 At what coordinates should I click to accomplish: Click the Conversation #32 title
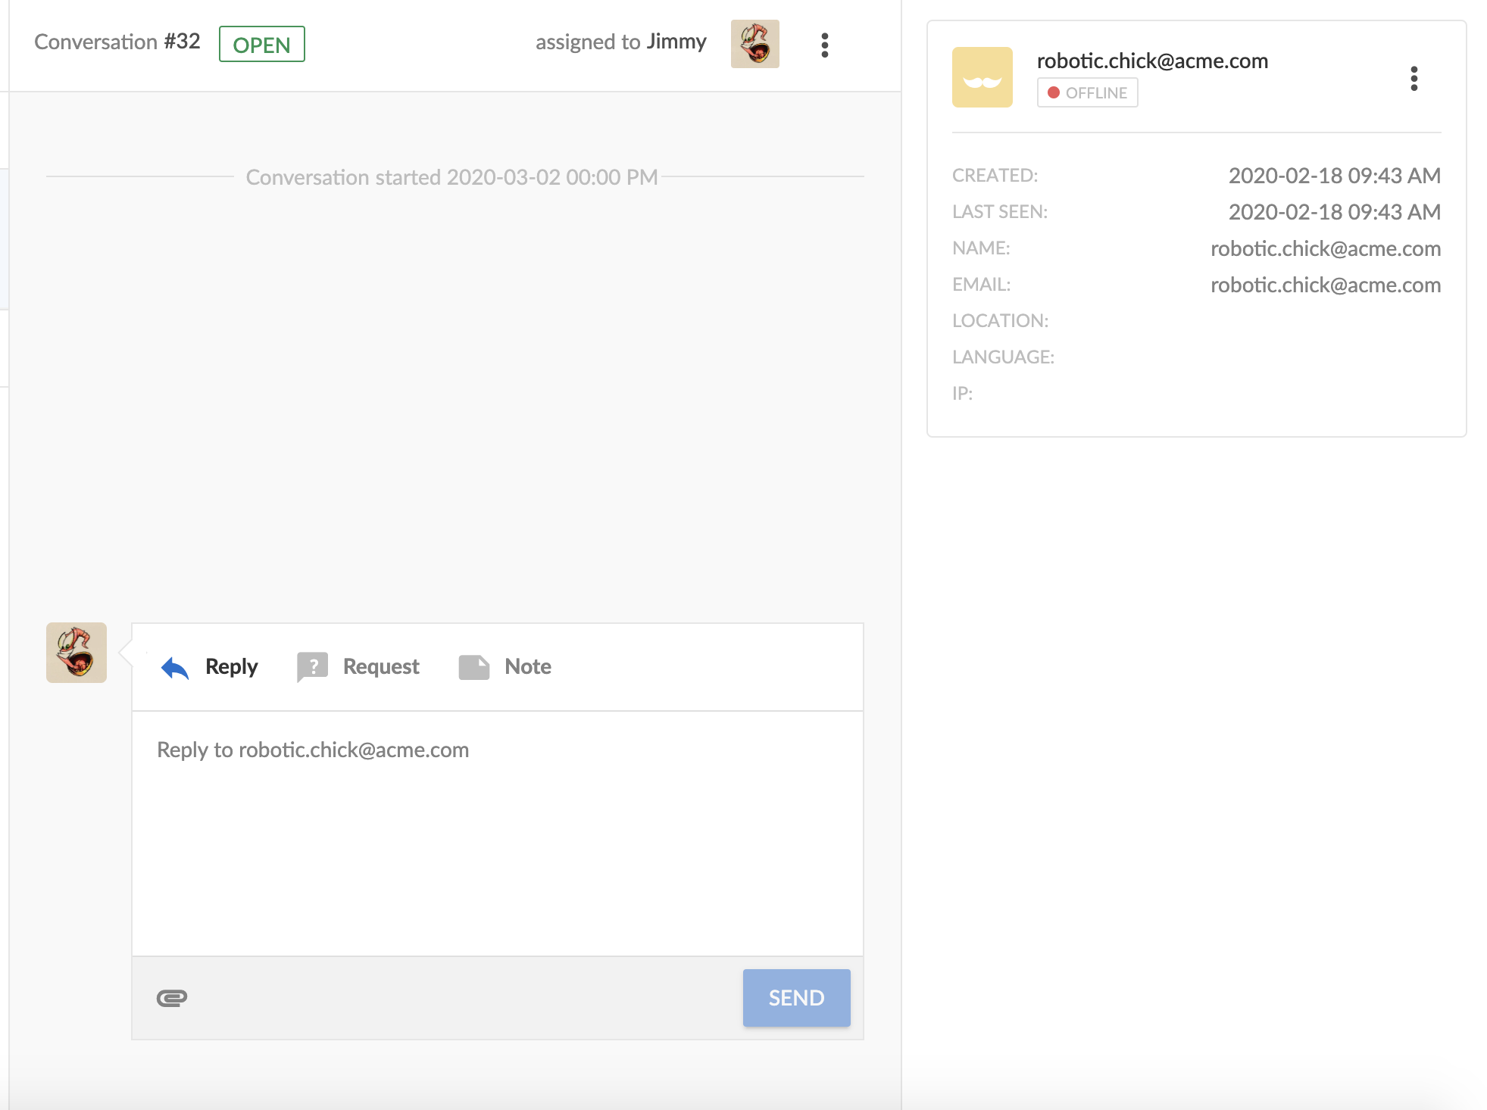point(117,42)
